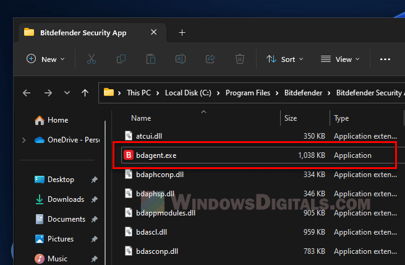Screen dimensions: 405x265
Task: Click the Delete trash icon
Action: point(240,59)
